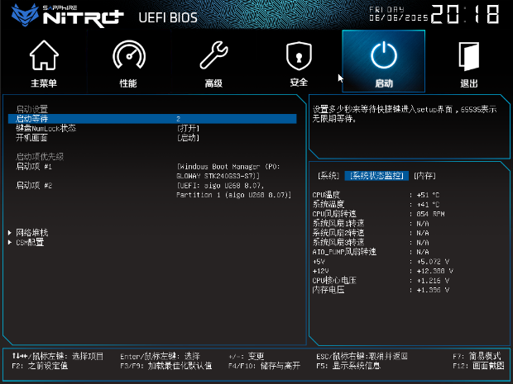
Task: Click the 系统风扇1转速 N/A row
Action: click(x=371, y=223)
